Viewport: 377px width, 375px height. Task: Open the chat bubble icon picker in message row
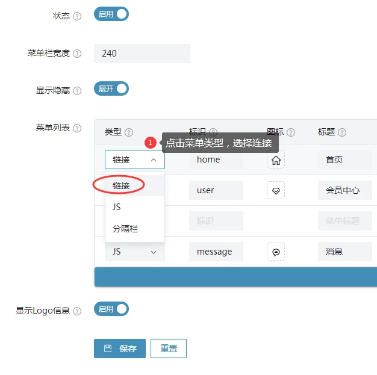[276, 252]
